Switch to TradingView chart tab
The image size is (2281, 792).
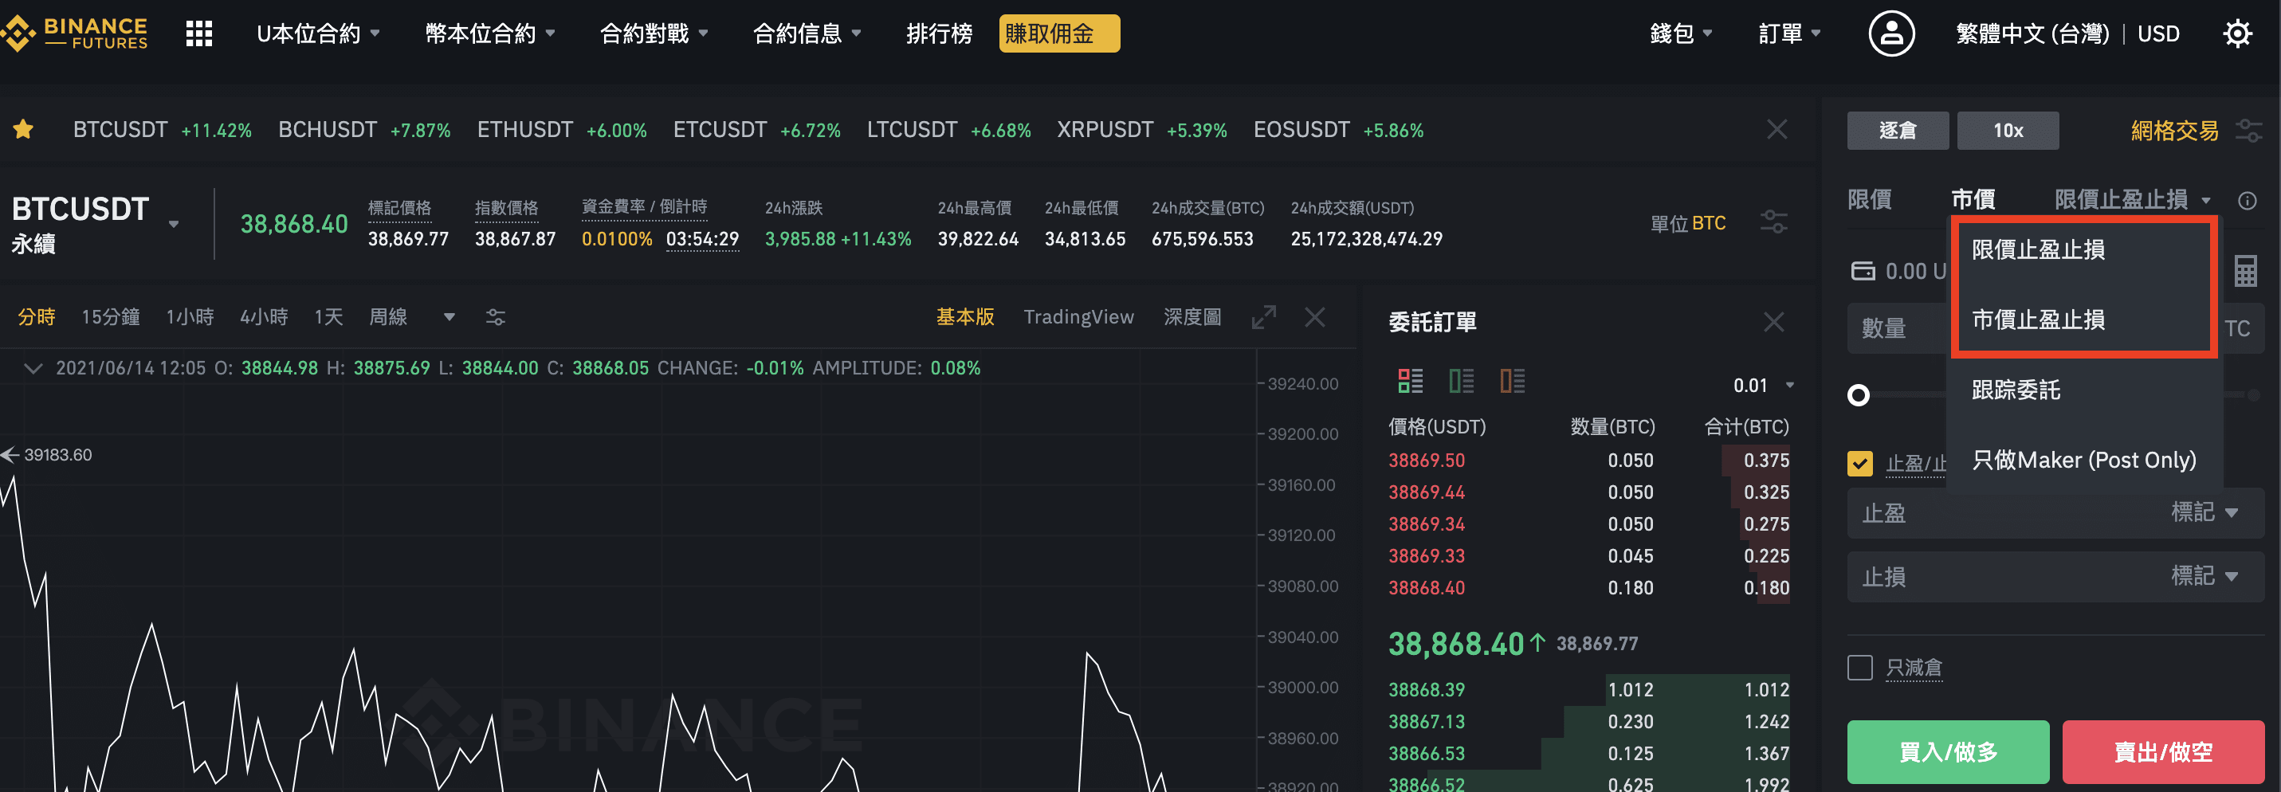pos(1078,317)
